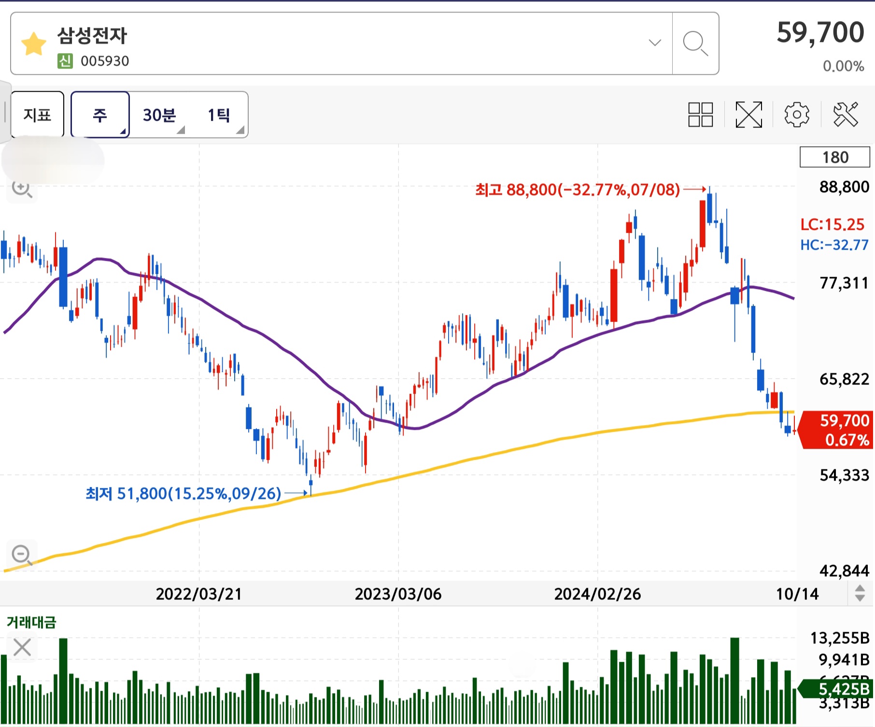Click the 2024/02/26 date label
The height and width of the screenshot is (727, 875).
pyautogui.click(x=598, y=594)
